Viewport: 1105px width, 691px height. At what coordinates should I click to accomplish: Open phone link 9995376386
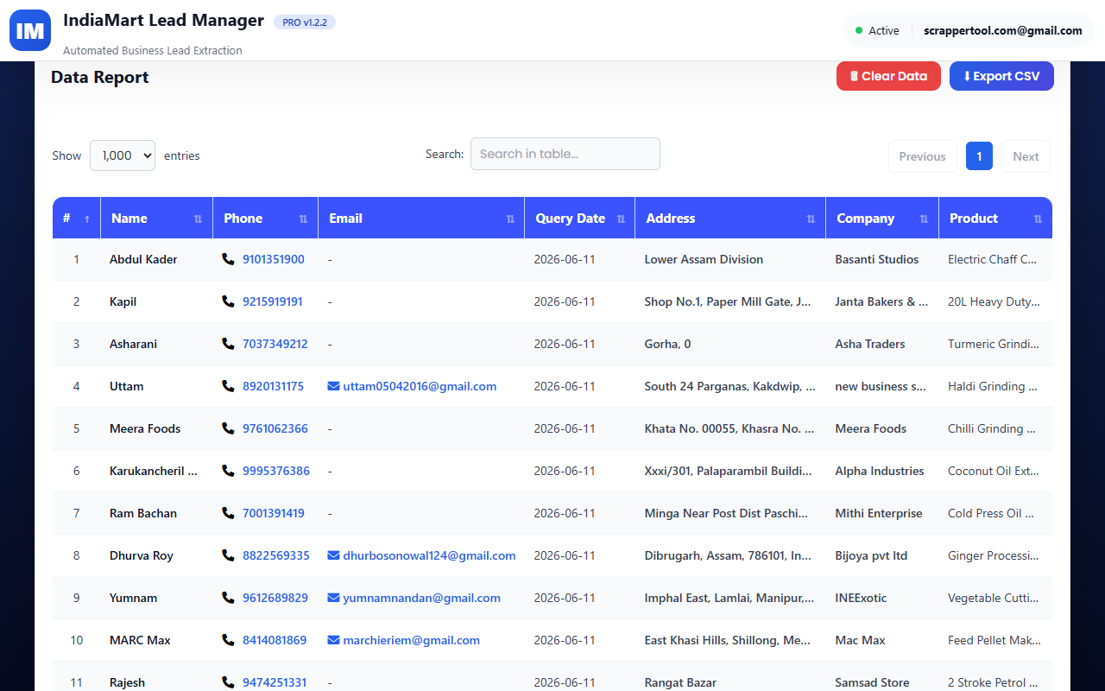276,471
